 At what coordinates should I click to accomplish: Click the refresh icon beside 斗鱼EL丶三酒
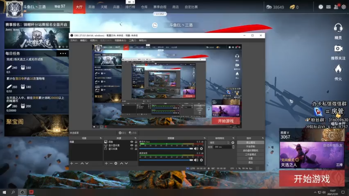[x=155, y=25]
